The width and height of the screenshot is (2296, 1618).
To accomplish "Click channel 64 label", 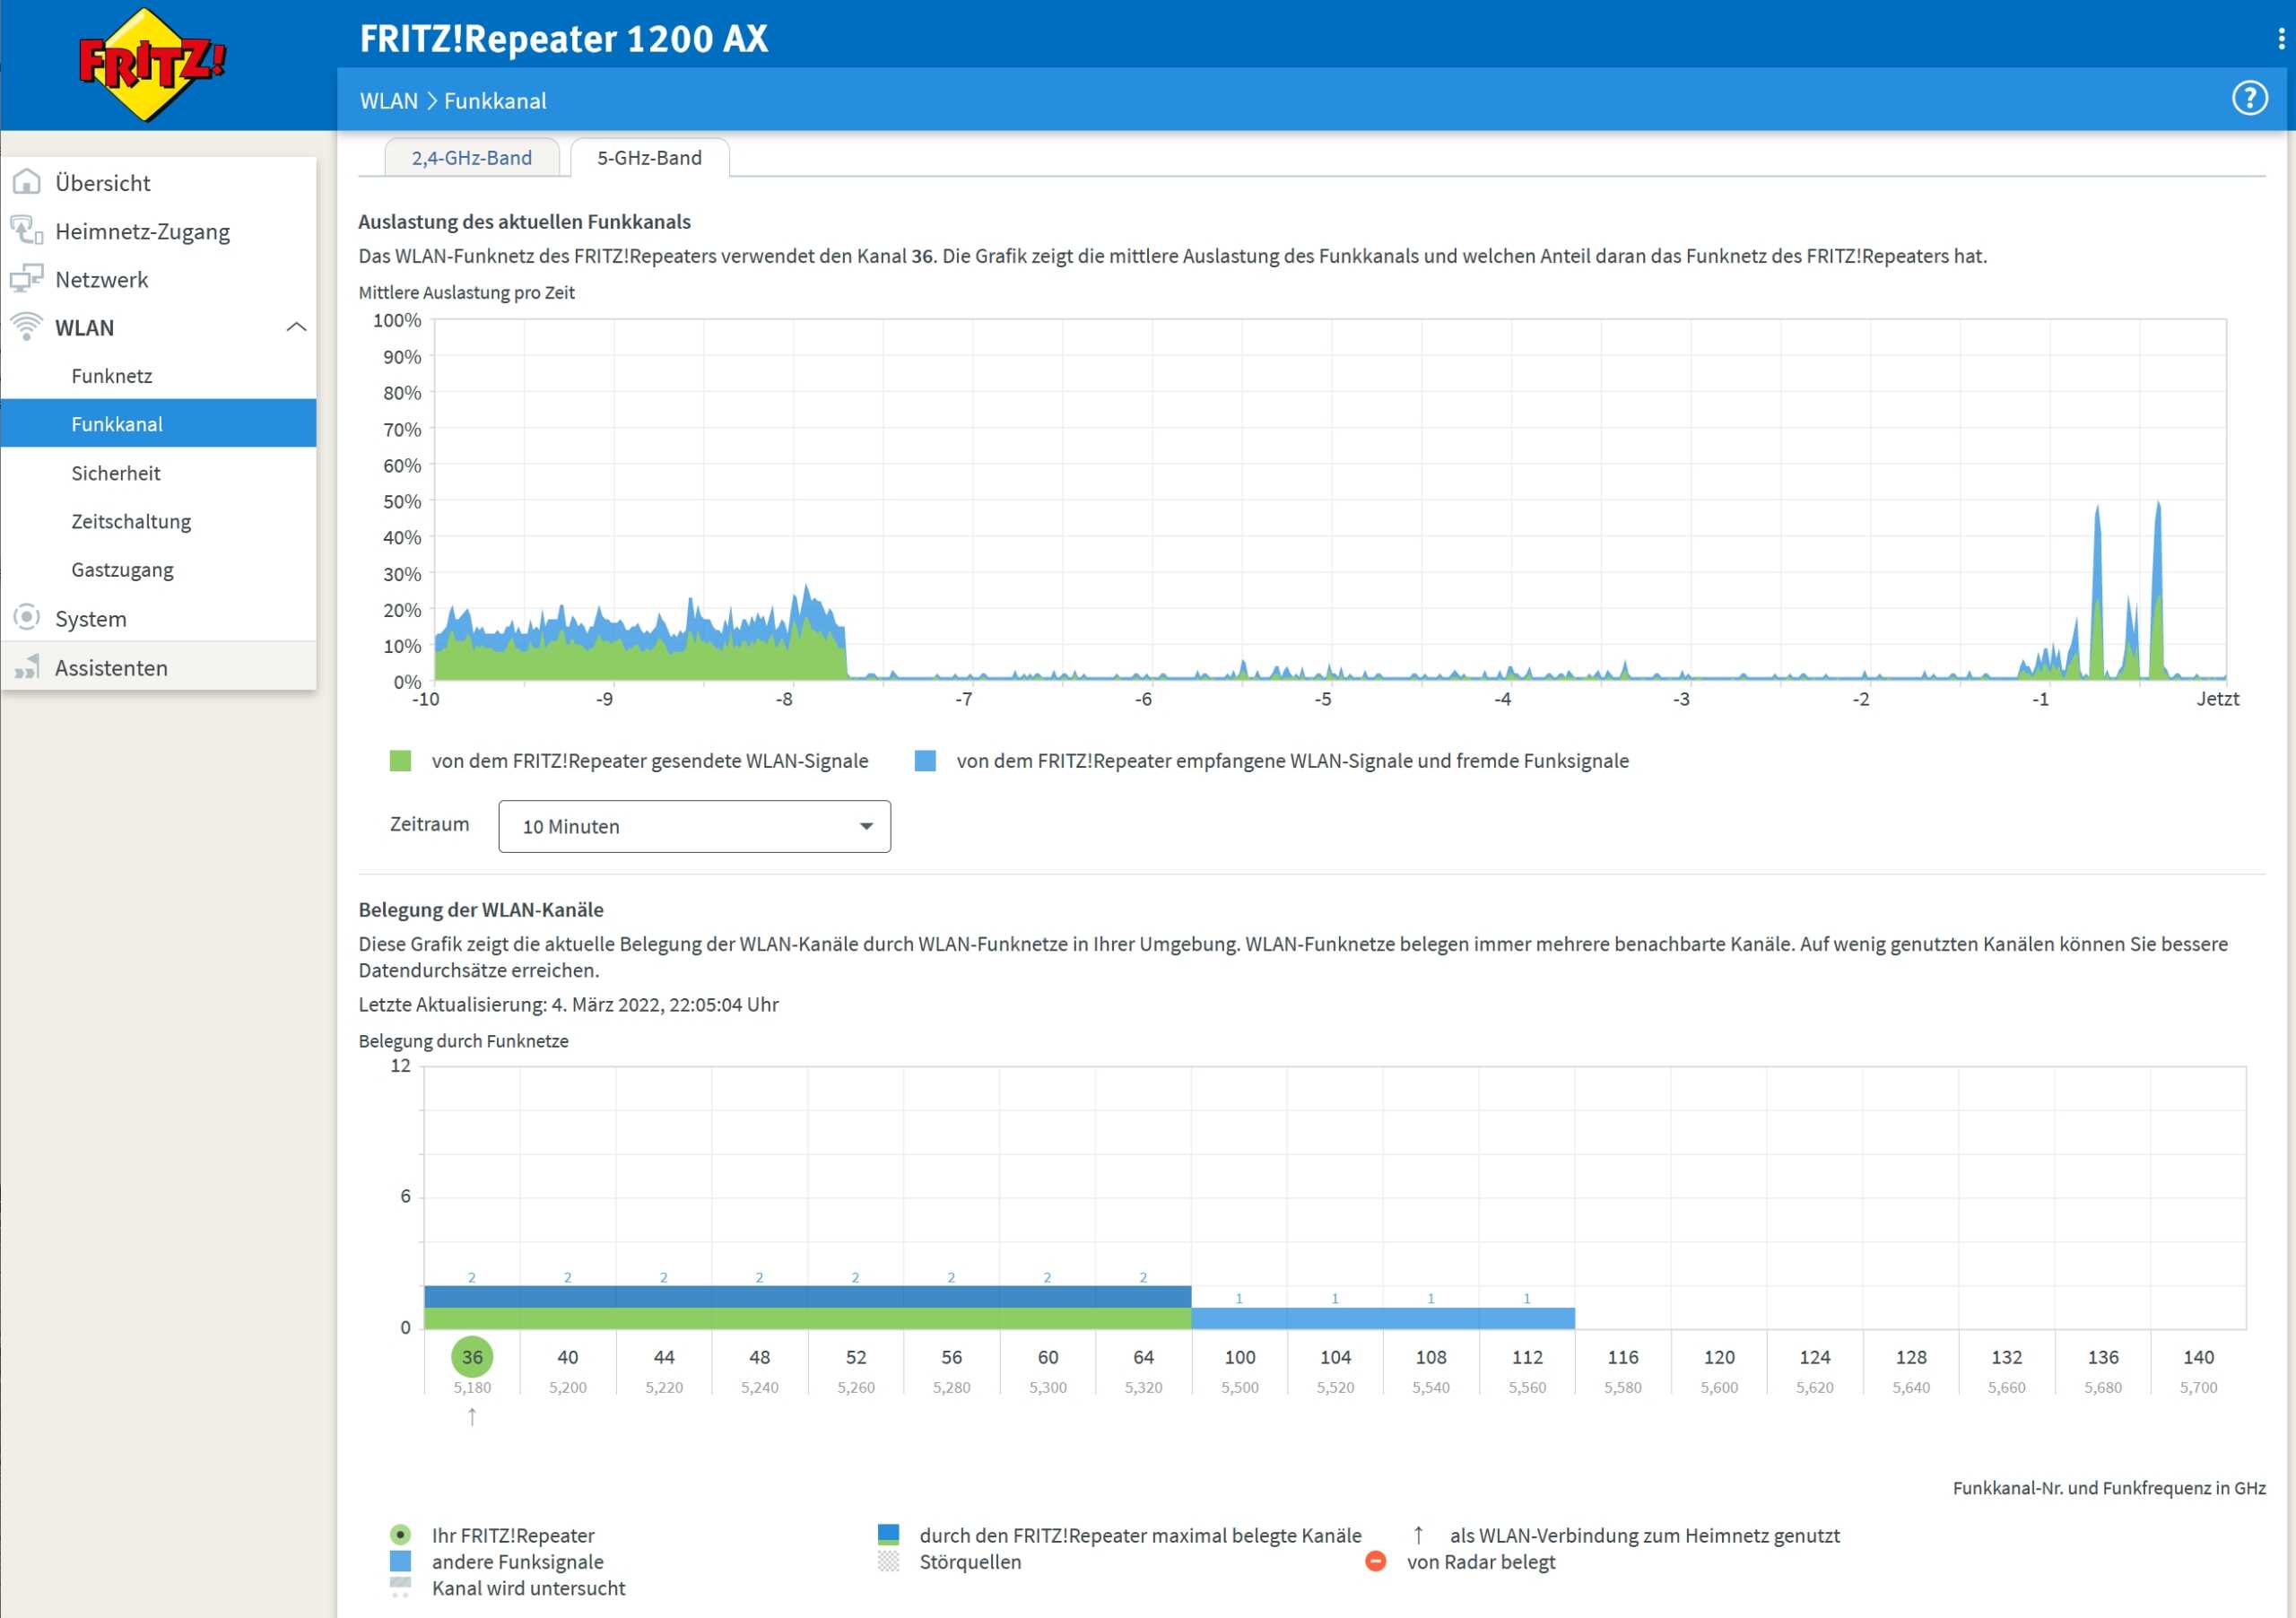I will [1143, 1357].
